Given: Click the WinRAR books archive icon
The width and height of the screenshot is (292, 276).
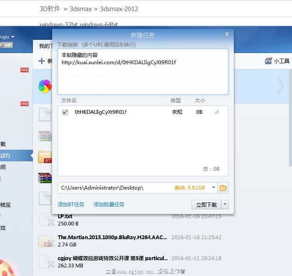Looking at the screenshot, I should [x=45, y=178].
